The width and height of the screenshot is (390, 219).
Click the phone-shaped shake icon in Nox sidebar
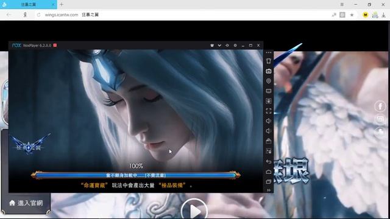[x=268, y=61]
